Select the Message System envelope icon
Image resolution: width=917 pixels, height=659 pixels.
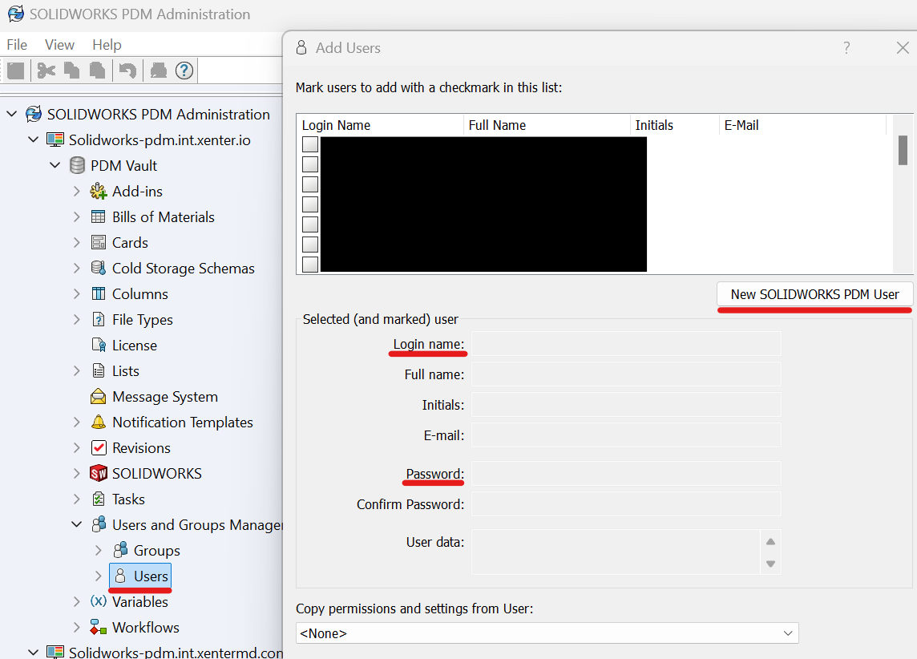coord(99,397)
